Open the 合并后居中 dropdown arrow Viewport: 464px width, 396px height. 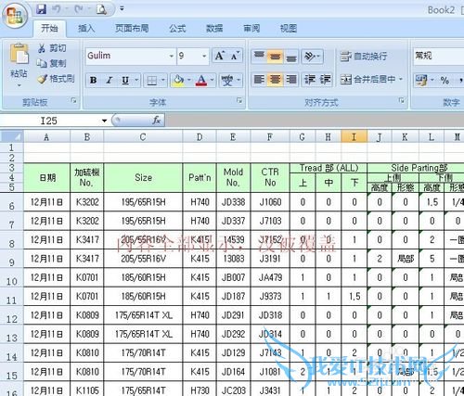tap(401, 80)
